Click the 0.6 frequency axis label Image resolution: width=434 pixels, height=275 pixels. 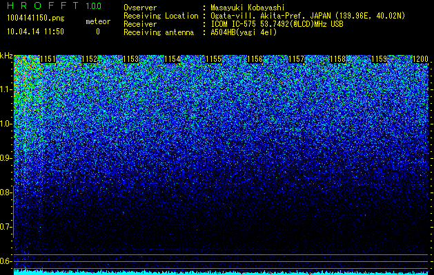(6, 261)
